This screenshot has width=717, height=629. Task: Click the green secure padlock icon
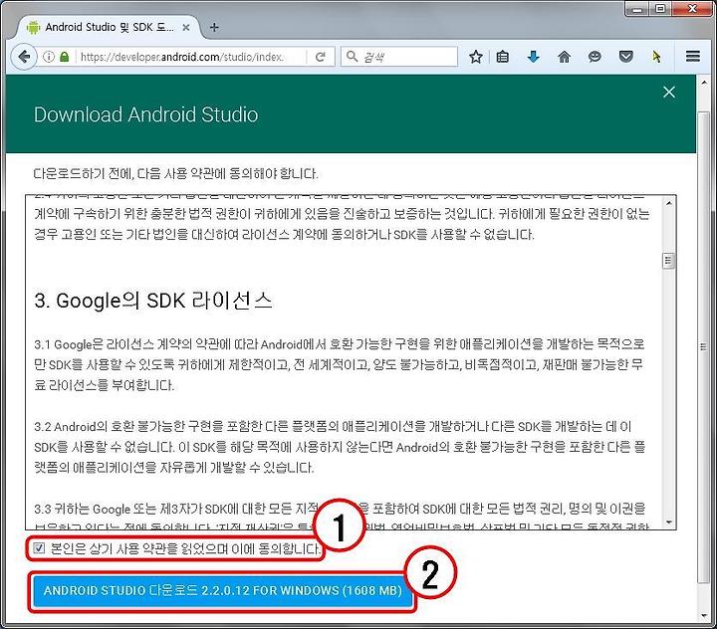click(65, 57)
